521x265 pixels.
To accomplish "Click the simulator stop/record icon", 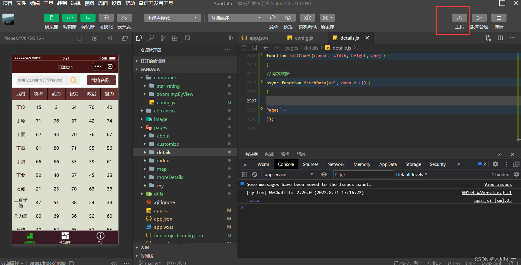I will (95, 38).
